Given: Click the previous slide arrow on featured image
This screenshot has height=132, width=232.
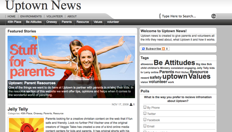Looking at the screenshot, I should click(15, 57).
